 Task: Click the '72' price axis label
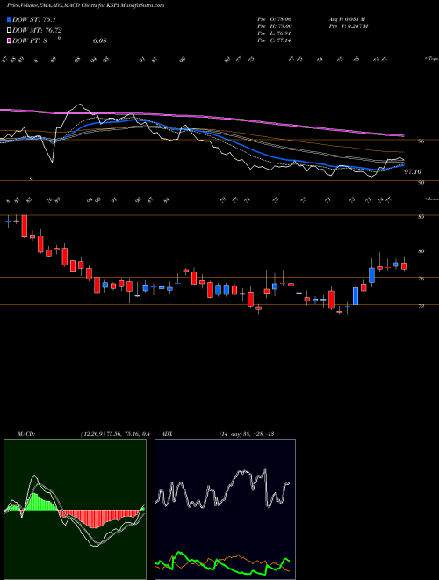[x=421, y=307]
